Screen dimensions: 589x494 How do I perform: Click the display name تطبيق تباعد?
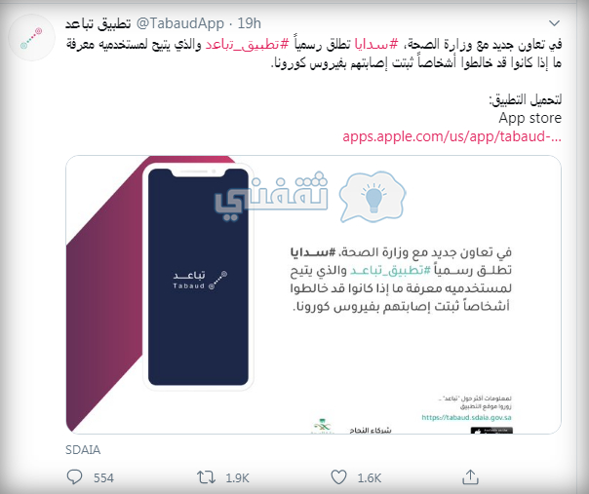point(98,23)
